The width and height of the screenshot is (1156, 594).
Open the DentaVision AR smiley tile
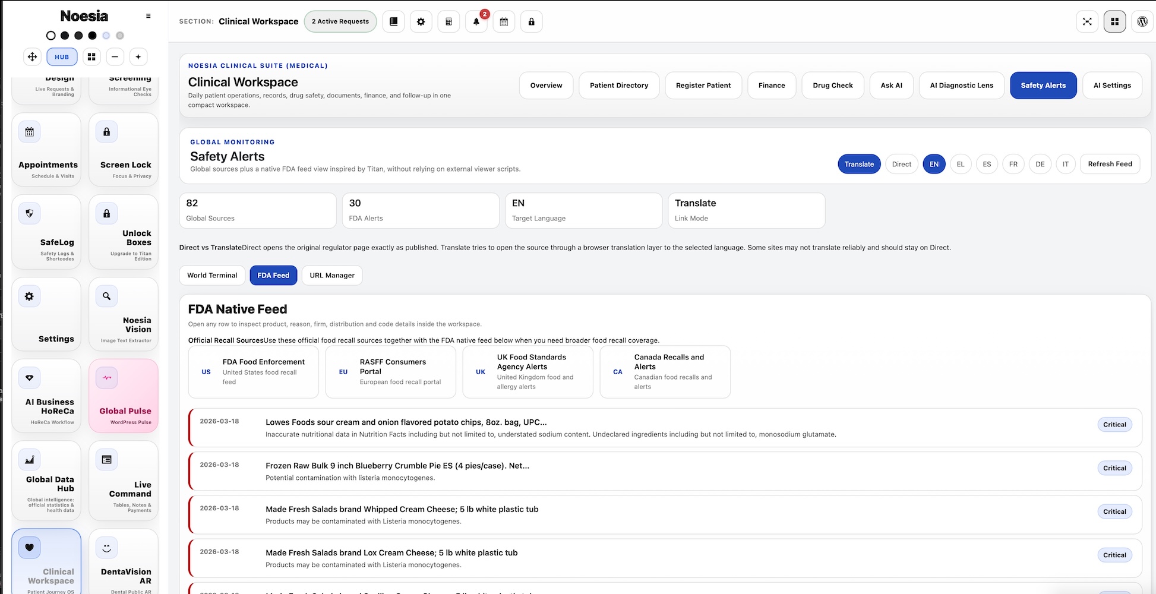124,561
